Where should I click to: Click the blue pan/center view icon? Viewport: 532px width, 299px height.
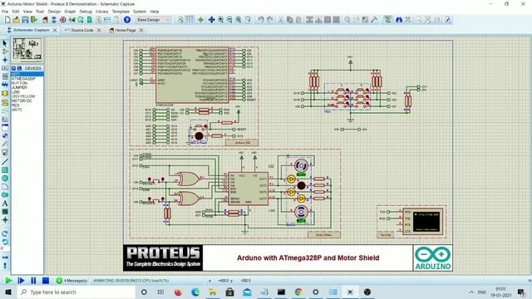(211, 20)
